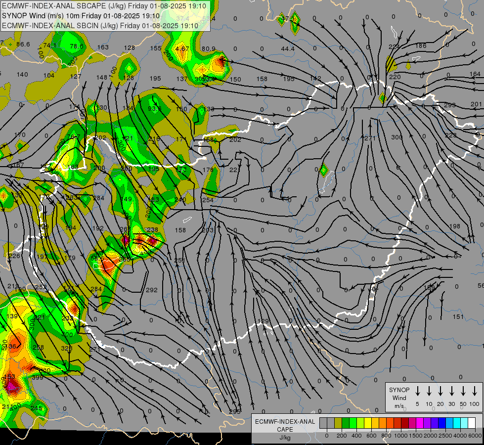Pick the amber 600-700 CAPE swatch
The width and height of the screenshot is (484, 445).
click(375, 423)
